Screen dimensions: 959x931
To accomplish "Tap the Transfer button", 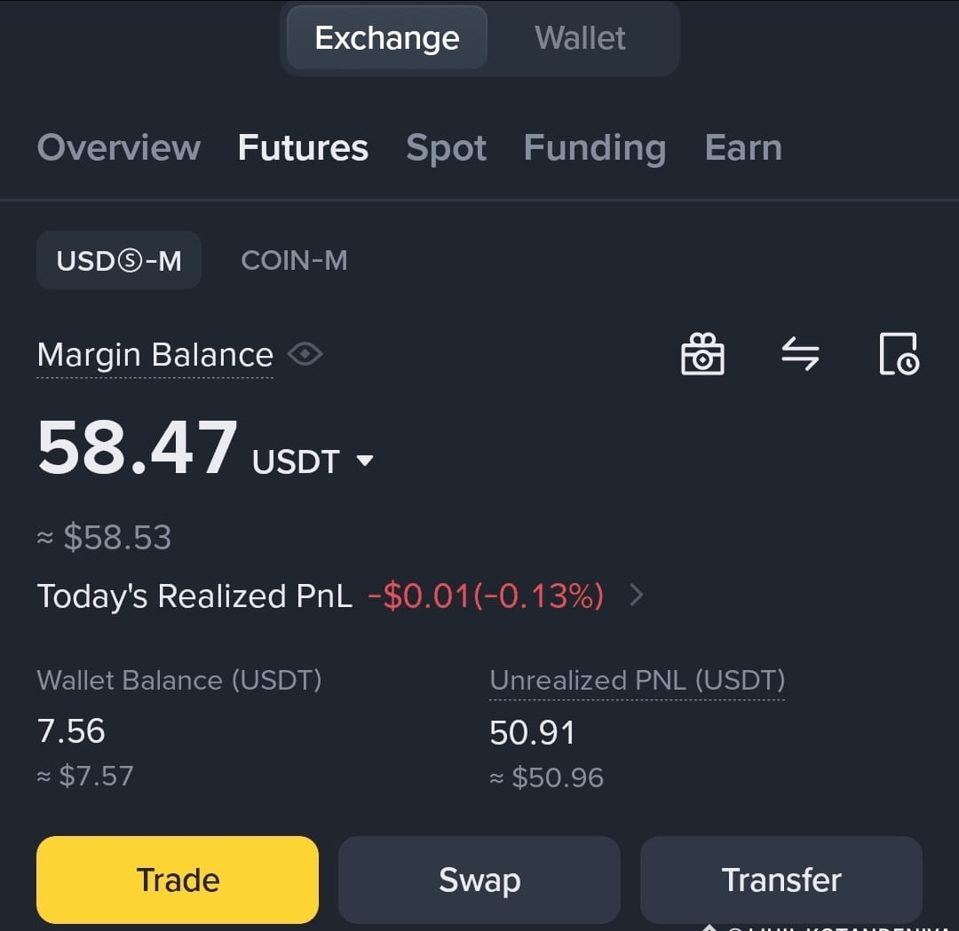I will click(x=781, y=880).
